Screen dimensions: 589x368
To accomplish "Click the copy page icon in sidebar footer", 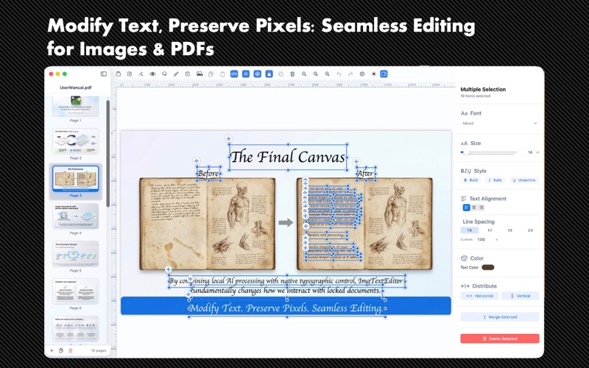I will pyautogui.click(x=61, y=351).
